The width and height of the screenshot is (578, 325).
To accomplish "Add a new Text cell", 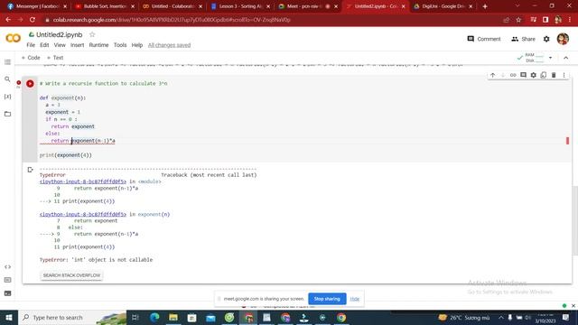I will (x=55, y=58).
